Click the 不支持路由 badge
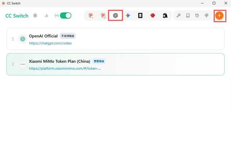This screenshot has height=161, width=231. pyautogui.click(x=68, y=36)
